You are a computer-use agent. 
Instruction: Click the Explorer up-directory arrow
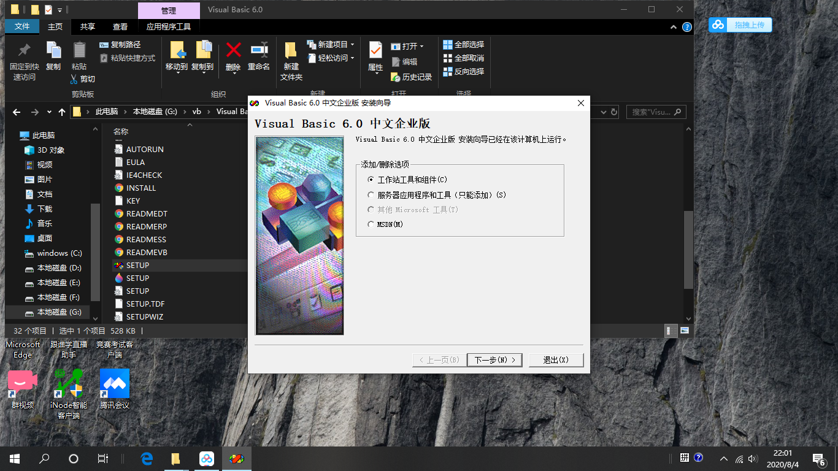point(62,112)
